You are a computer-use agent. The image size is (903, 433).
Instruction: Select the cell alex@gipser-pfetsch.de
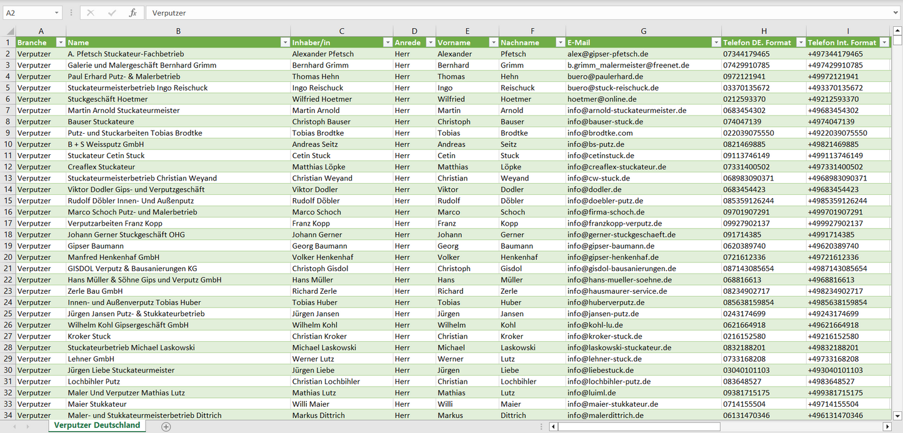[x=607, y=54]
